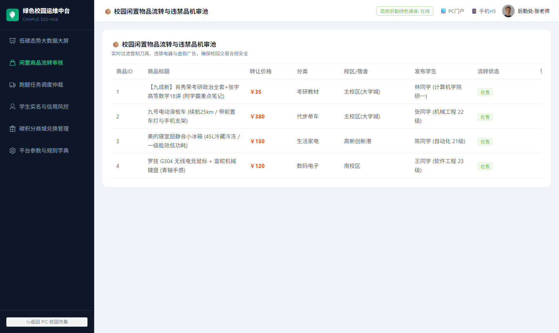Click the 校区/宿舍 column header

pyautogui.click(x=356, y=71)
